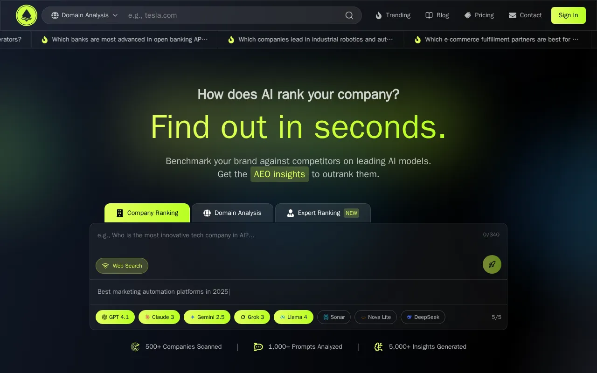Click the site logo in the header

[27, 15]
